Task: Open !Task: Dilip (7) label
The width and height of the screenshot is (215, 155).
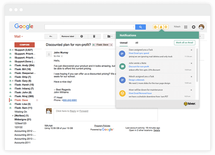Action: 23,77
